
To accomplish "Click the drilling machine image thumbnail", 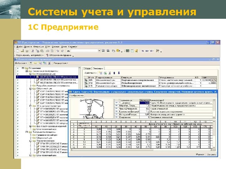I will [x=92, y=109].
